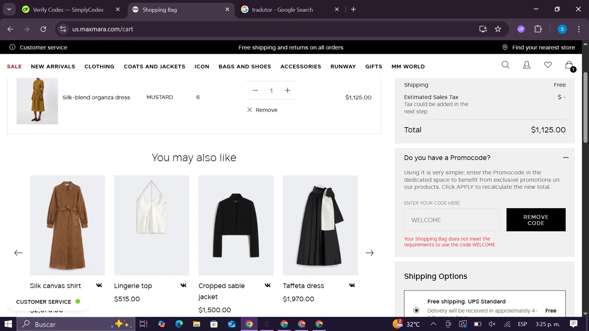Open the wishlist heart icon
589x331 pixels.
coord(548,65)
